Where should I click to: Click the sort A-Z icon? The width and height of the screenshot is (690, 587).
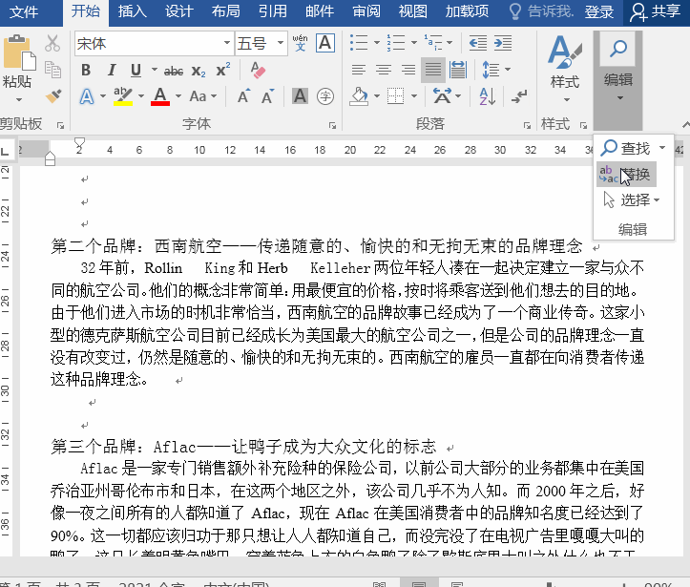[488, 96]
